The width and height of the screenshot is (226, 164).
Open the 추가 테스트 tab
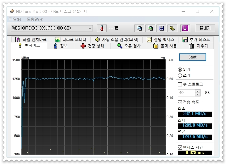click(196, 39)
